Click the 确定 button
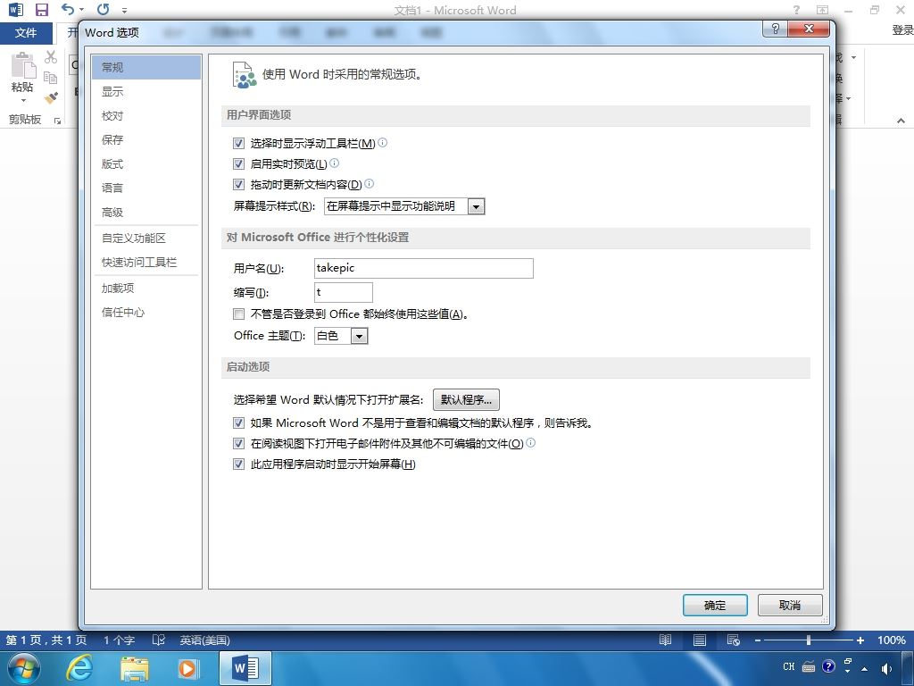This screenshot has width=914, height=686. coord(715,606)
